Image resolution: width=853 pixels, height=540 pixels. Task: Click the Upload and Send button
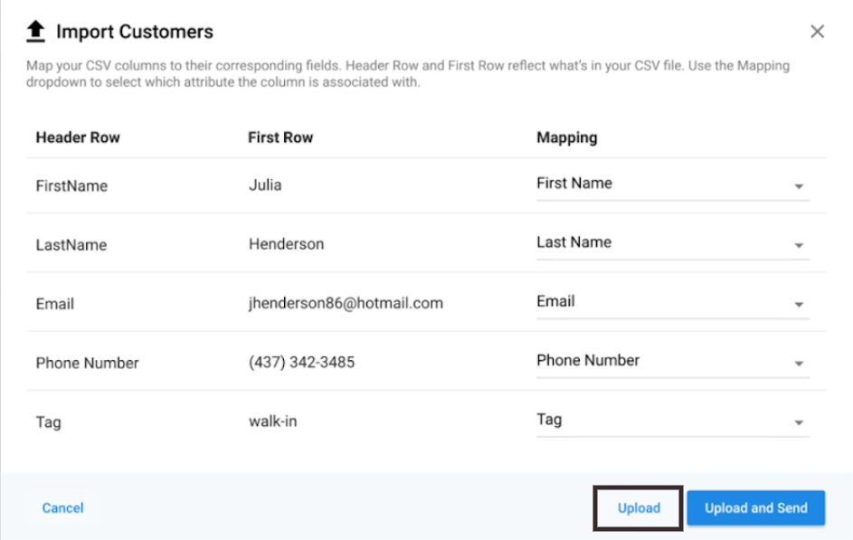755,508
